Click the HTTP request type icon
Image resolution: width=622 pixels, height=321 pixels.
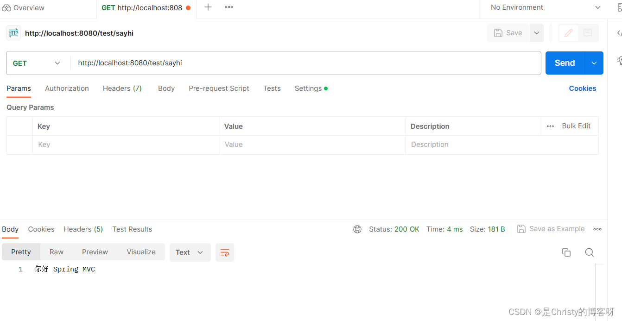click(x=13, y=33)
